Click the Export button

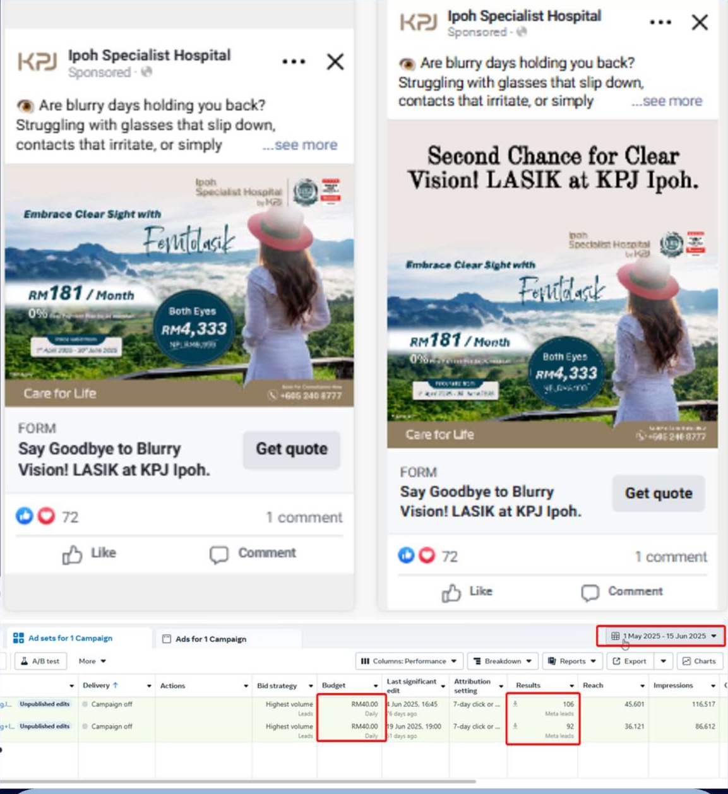pos(630,661)
